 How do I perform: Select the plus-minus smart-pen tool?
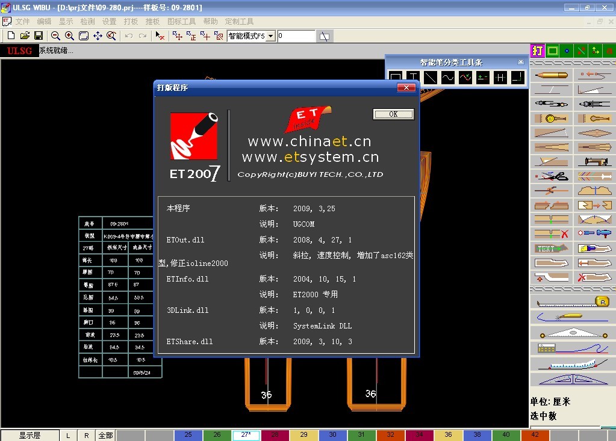[x=483, y=77]
